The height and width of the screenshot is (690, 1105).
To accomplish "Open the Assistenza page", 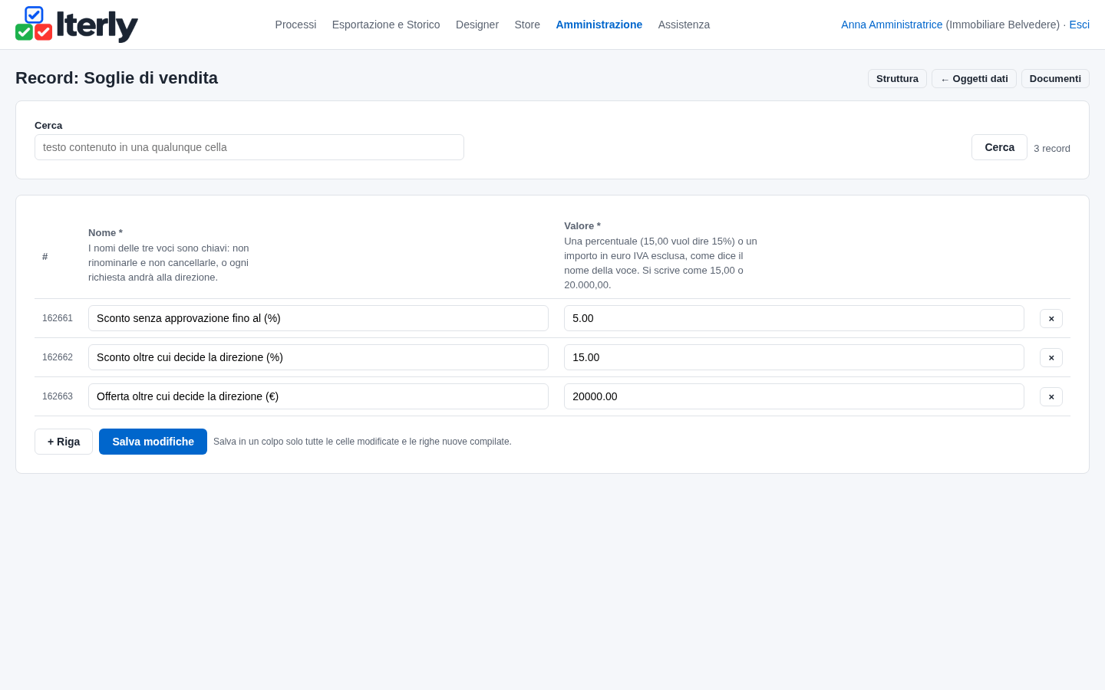I will click(x=684, y=25).
